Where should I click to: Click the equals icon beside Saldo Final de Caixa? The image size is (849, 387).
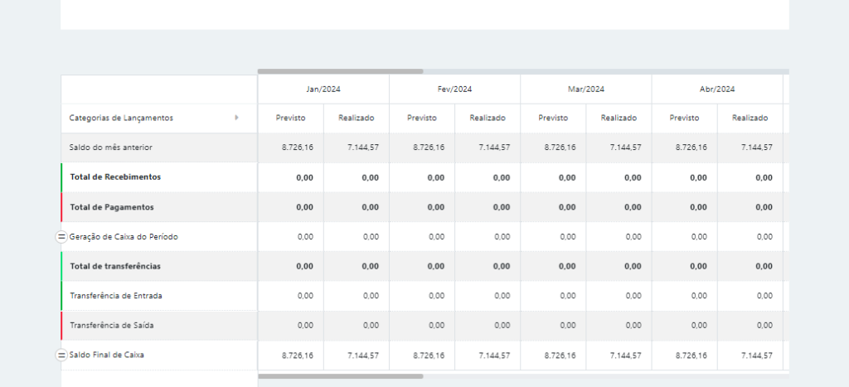[61, 356]
